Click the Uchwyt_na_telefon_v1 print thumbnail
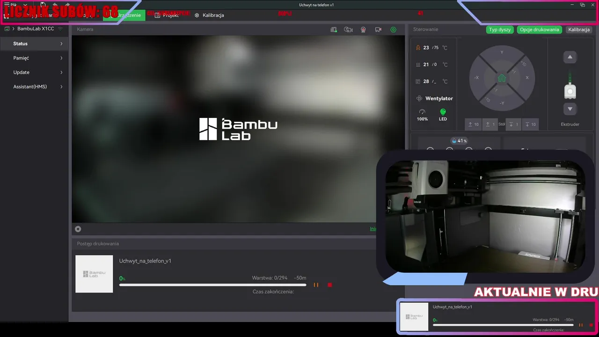This screenshot has width=599, height=337. tap(94, 274)
